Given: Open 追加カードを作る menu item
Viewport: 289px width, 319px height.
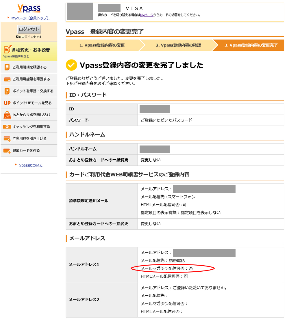Looking at the screenshot, I should click(29, 150).
